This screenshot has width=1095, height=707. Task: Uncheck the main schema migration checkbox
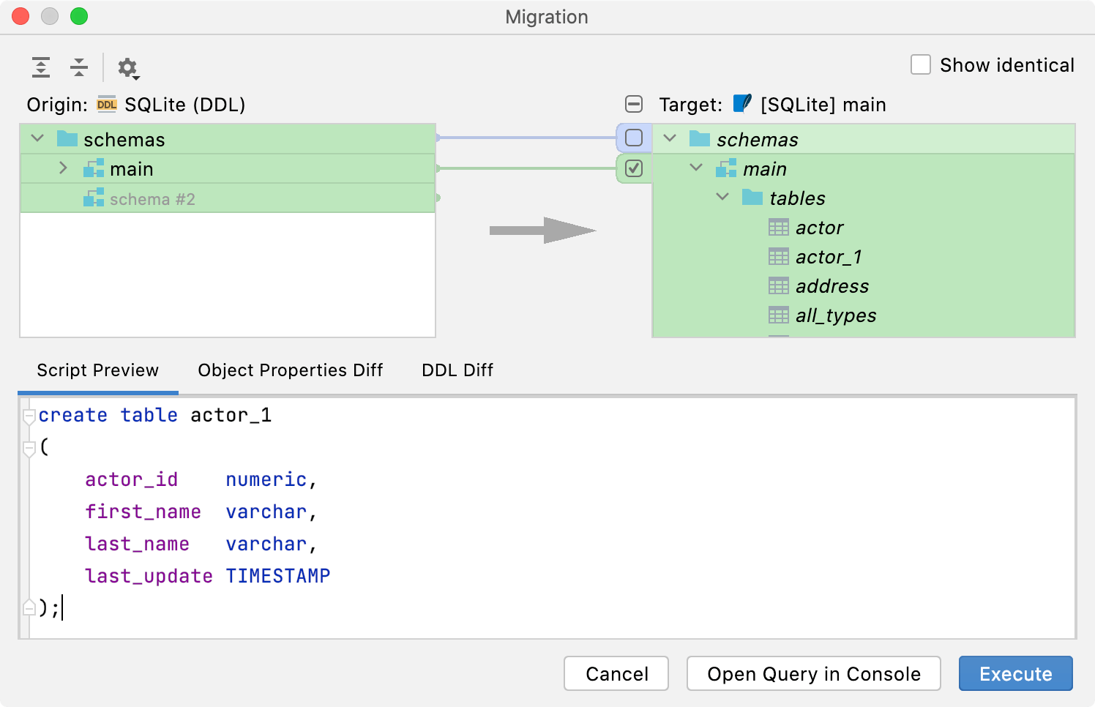click(x=632, y=168)
